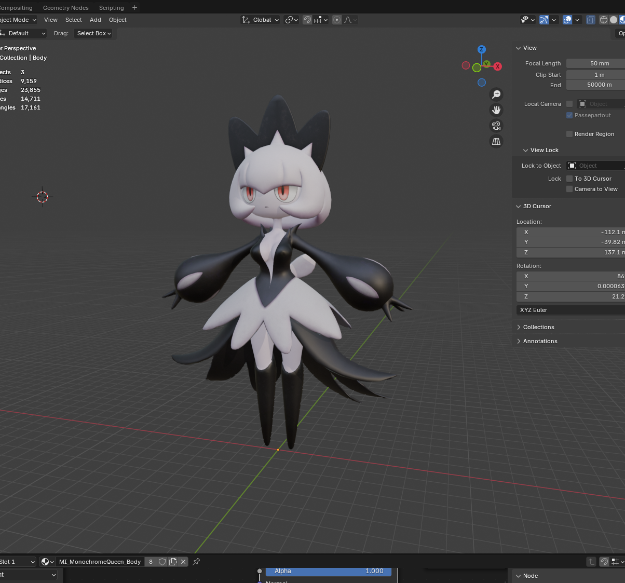Open the Slot 1 material slot dropdown
625x583 pixels.
pyautogui.click(x=18, y=562)
